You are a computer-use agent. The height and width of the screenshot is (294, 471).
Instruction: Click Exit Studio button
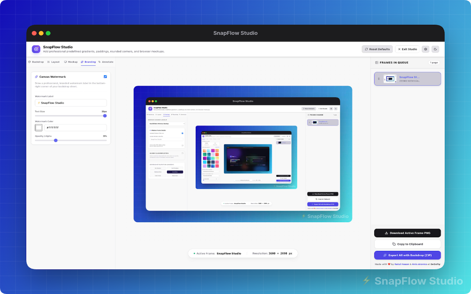[407, 49]
